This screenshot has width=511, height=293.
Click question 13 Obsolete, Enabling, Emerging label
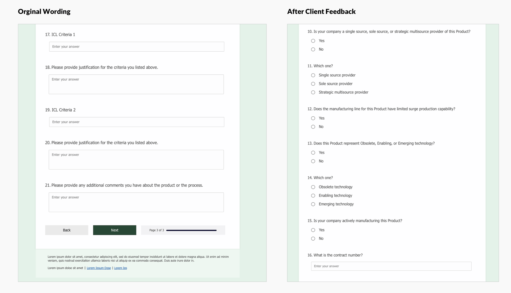coord(371,143)
